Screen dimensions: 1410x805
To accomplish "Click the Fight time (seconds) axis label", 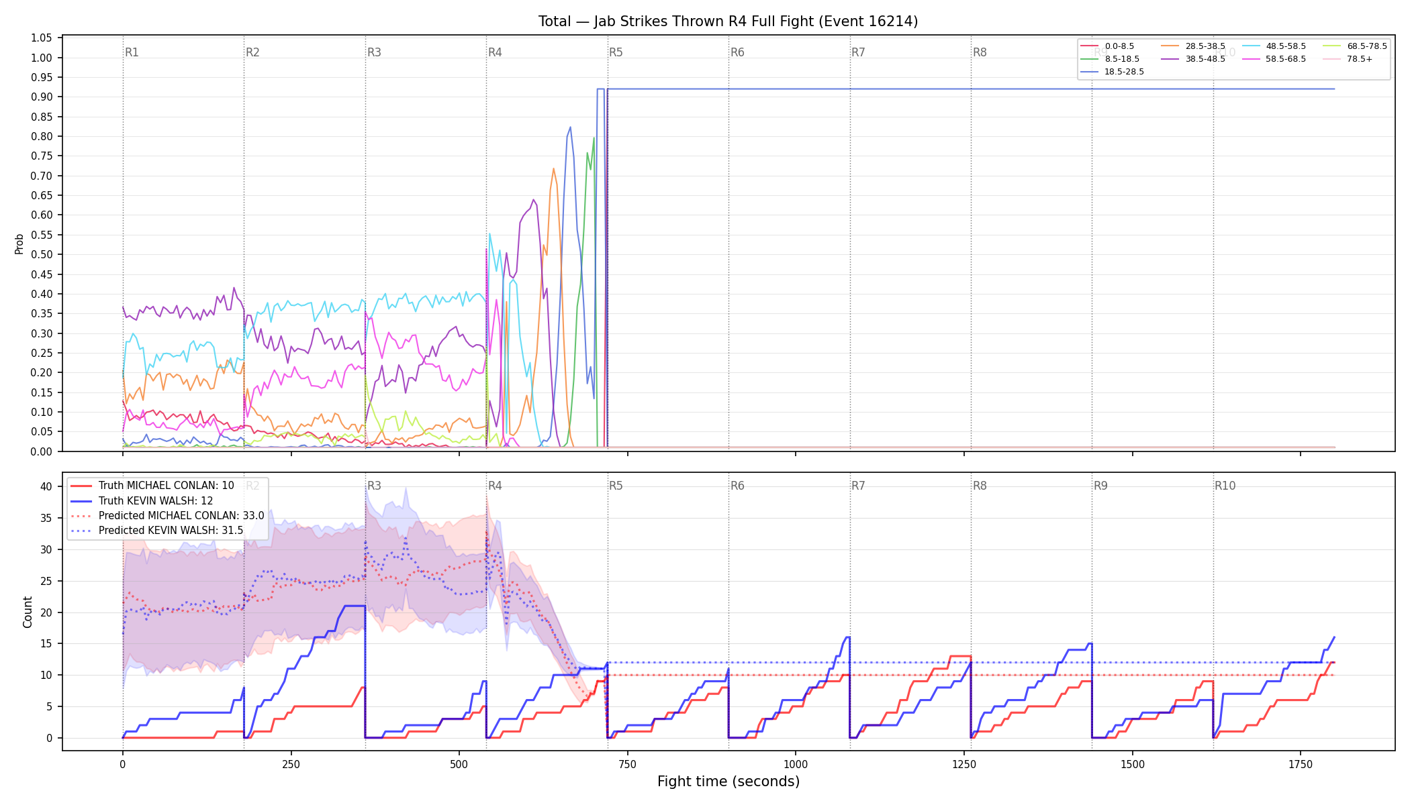I will tap(728, 782).
